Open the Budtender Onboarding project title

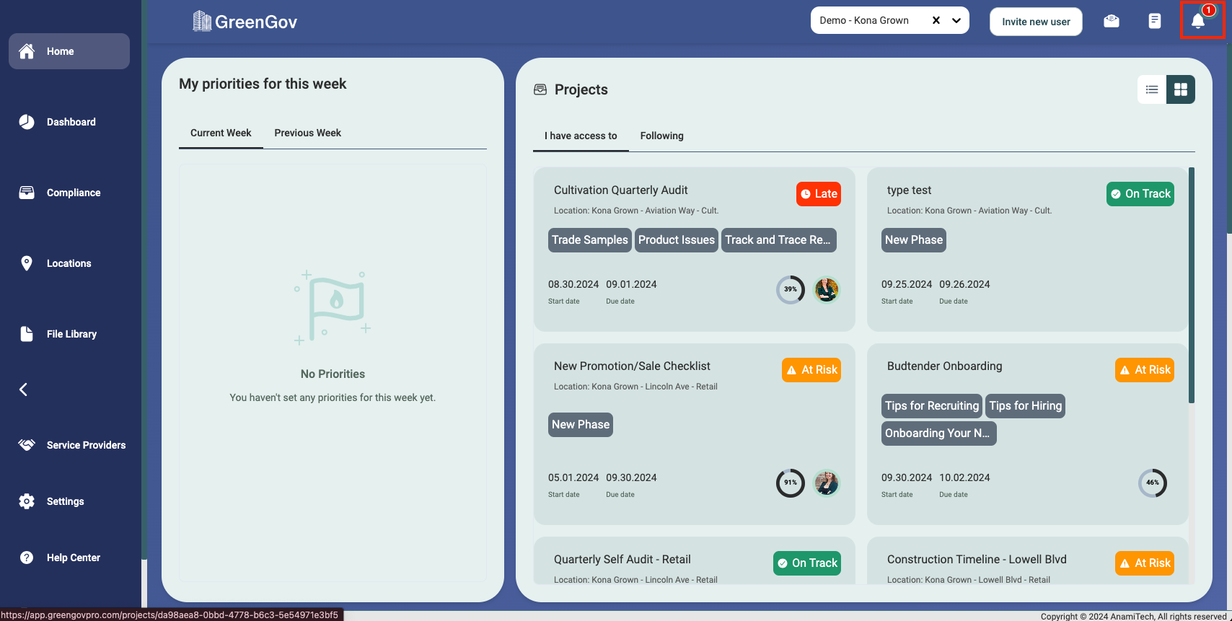pos(945,366)
